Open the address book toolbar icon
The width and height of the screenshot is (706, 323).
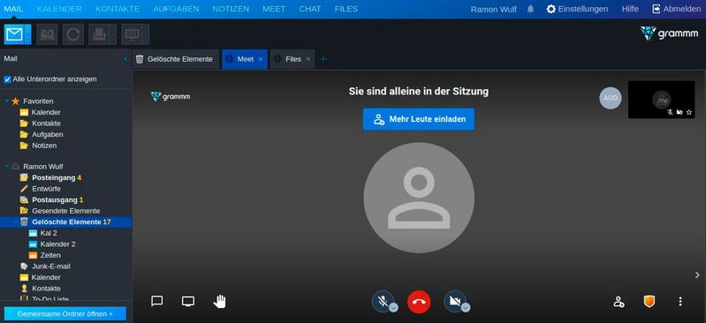[x=47, y=34]
